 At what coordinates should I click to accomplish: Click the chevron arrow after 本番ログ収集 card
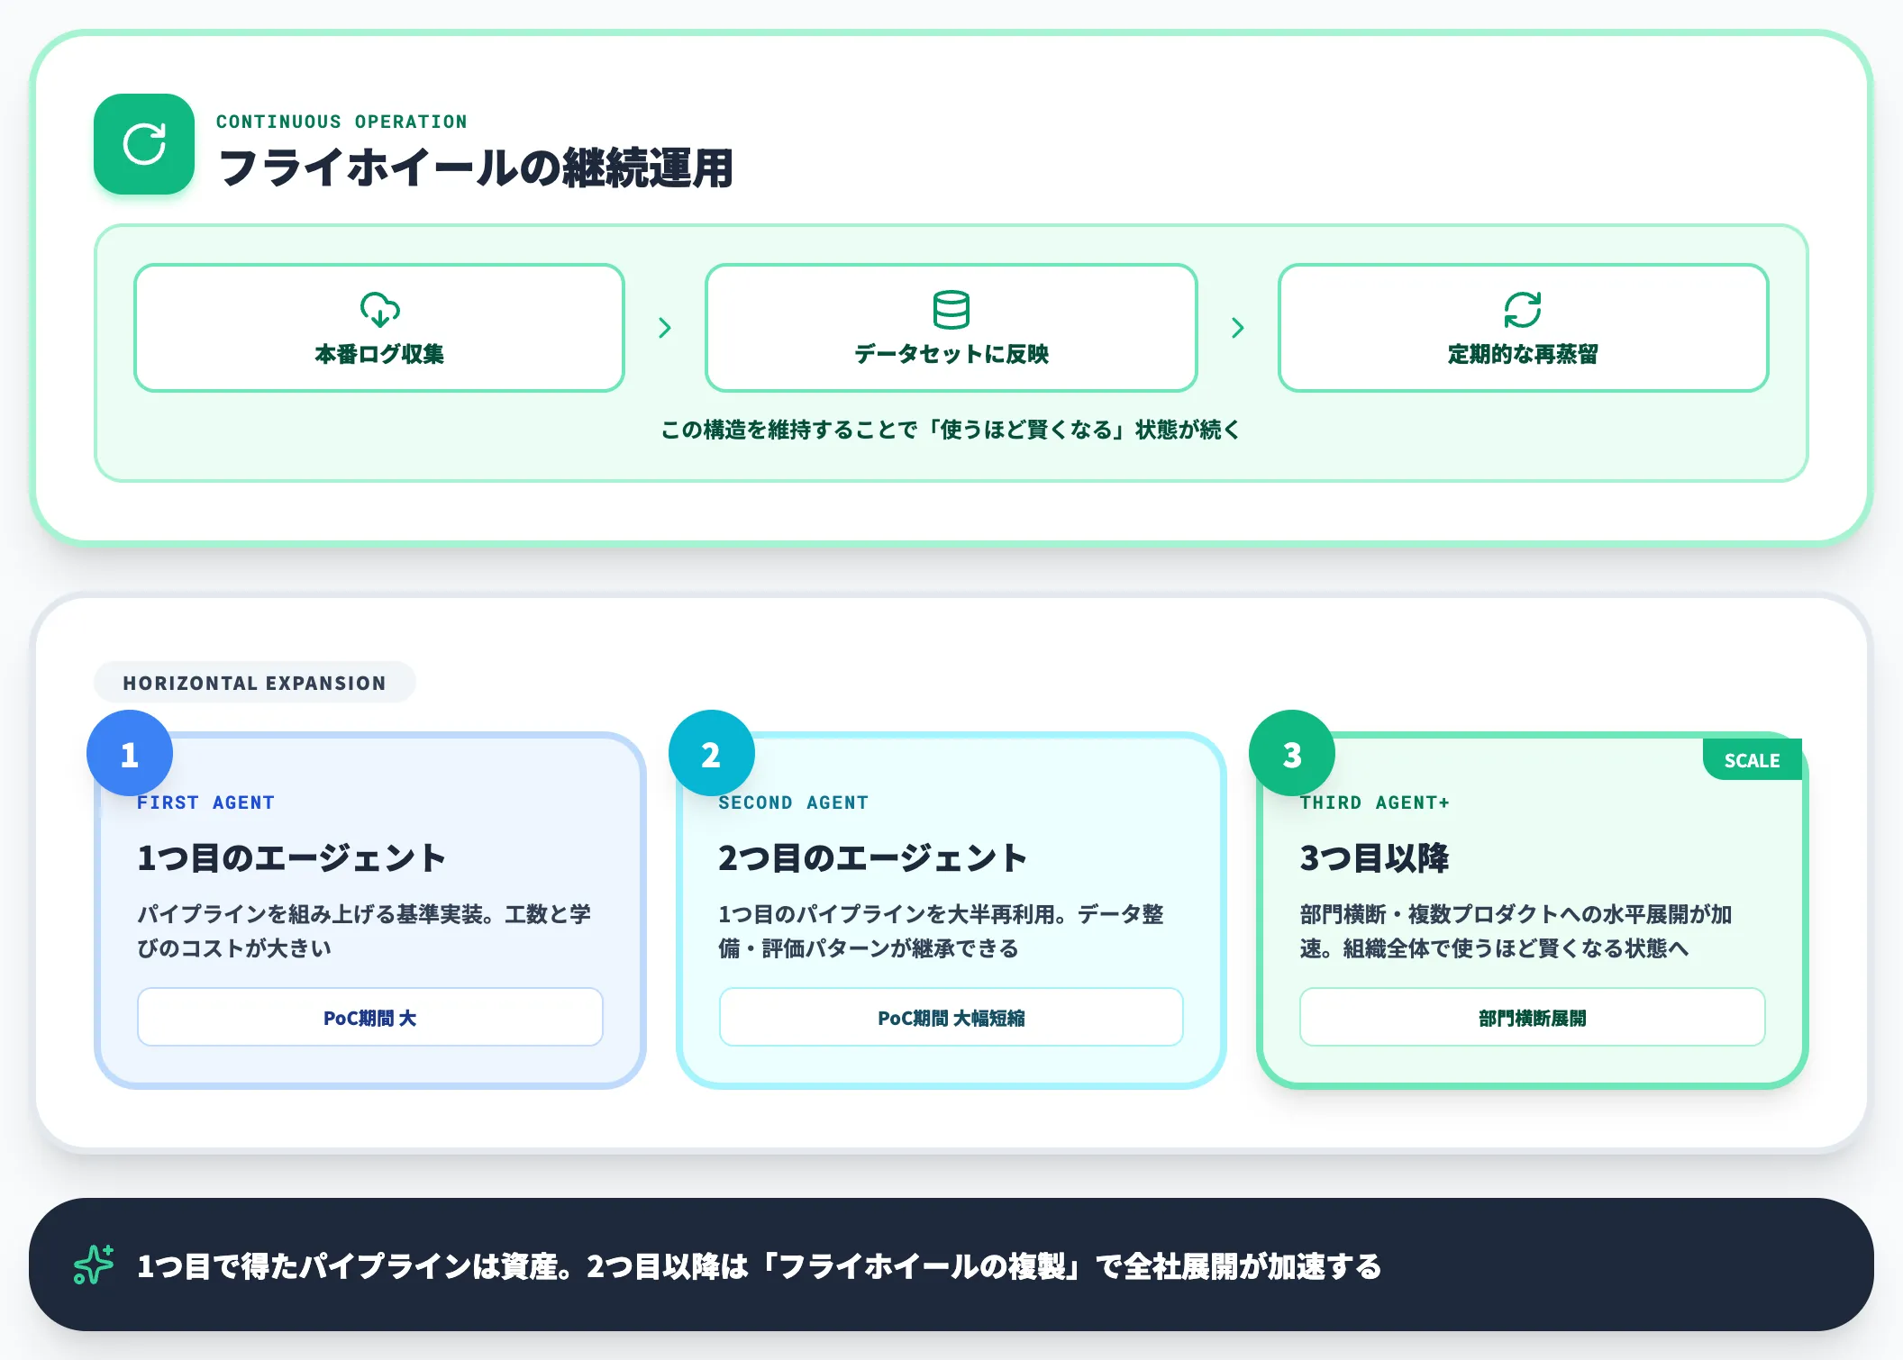(x=665, y=328)
